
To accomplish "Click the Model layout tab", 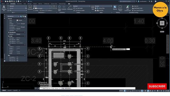I will coord(4,90).
